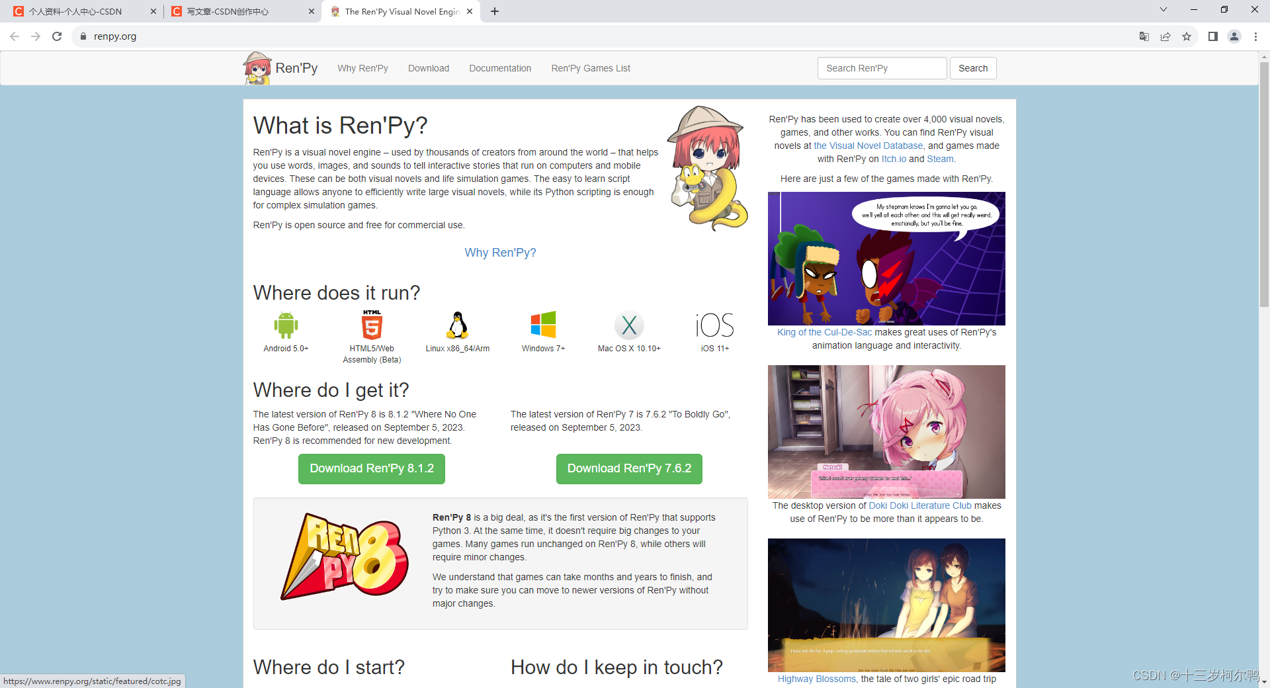Click the King of the Cul-De-Sac screenshot
This screenshot has height=688, width=1270.
tap(886, 259)
